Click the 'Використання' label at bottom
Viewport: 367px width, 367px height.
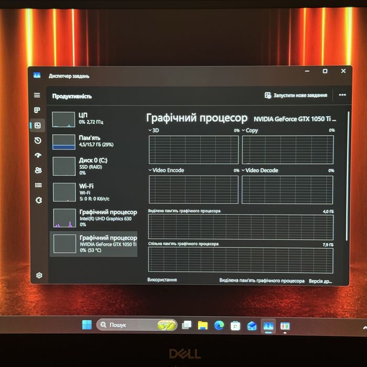coord(162,279)
